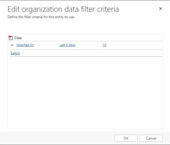This screenshot has height=145, width=170.
Task: Click the Clear filter icon
Action: (11, 38)
